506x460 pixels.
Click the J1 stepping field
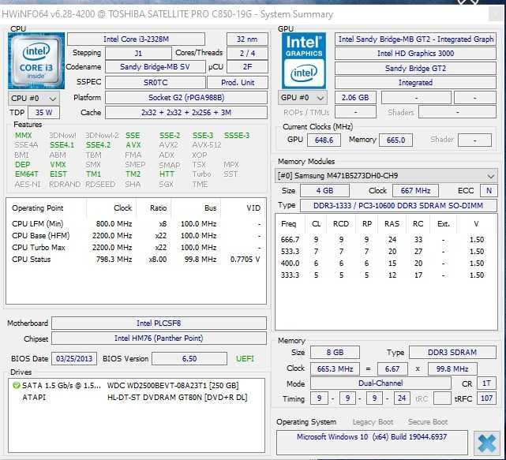click(138, 53)
